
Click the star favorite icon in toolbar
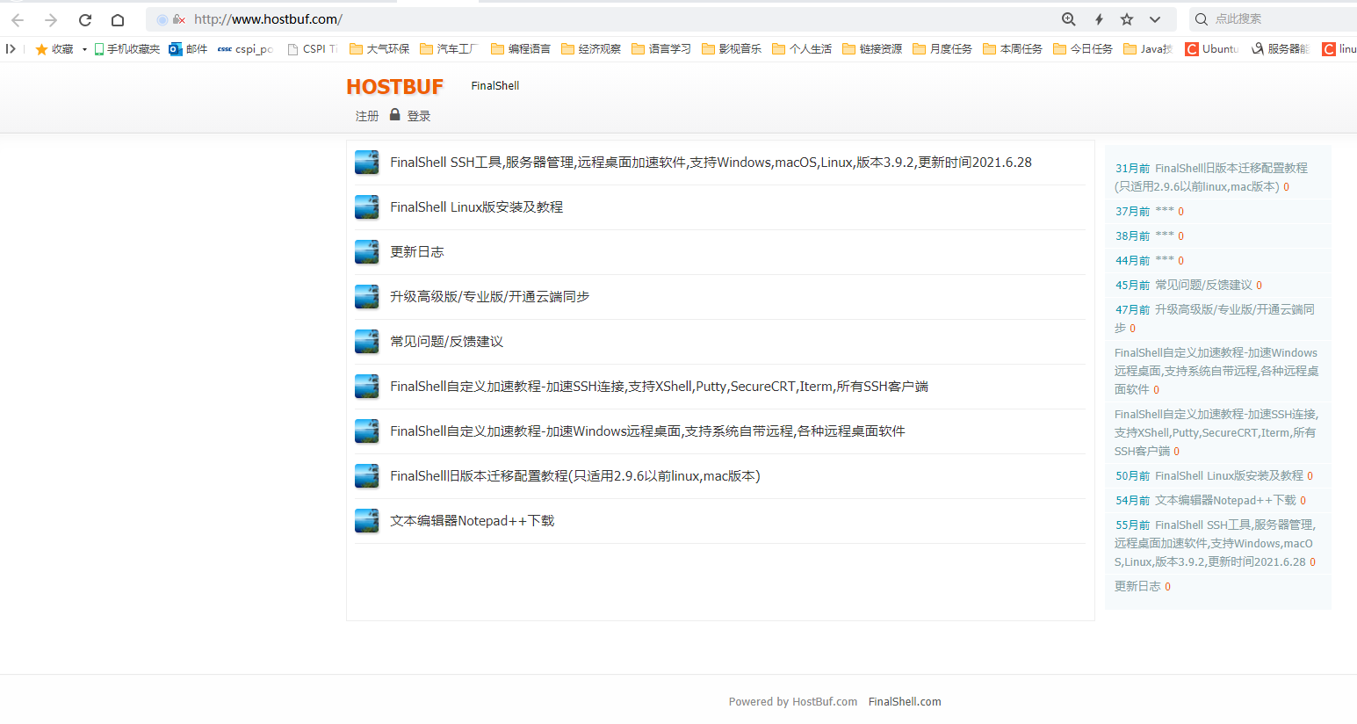pos(1127,18)
